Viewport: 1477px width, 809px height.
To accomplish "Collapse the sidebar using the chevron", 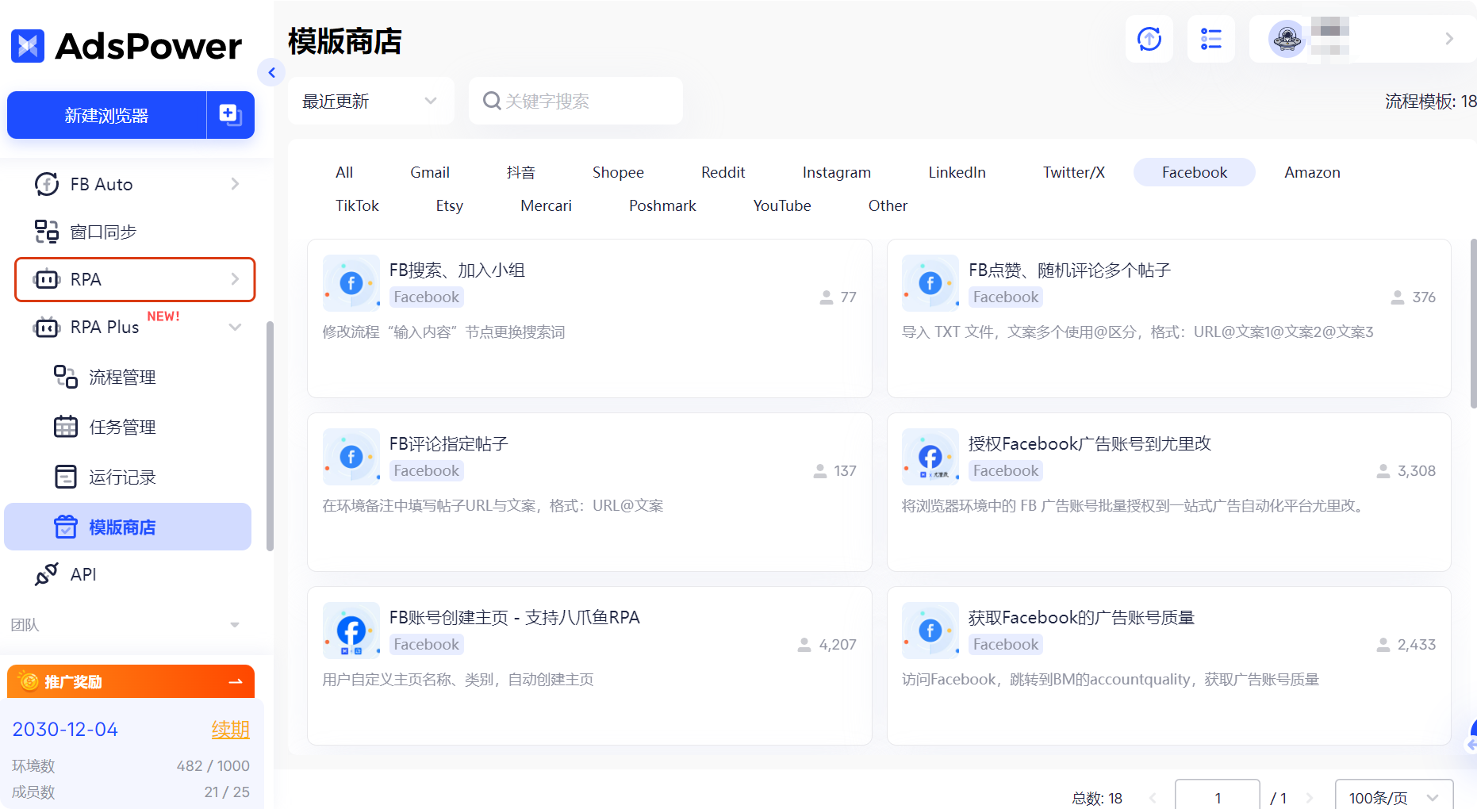I will 272,72.
